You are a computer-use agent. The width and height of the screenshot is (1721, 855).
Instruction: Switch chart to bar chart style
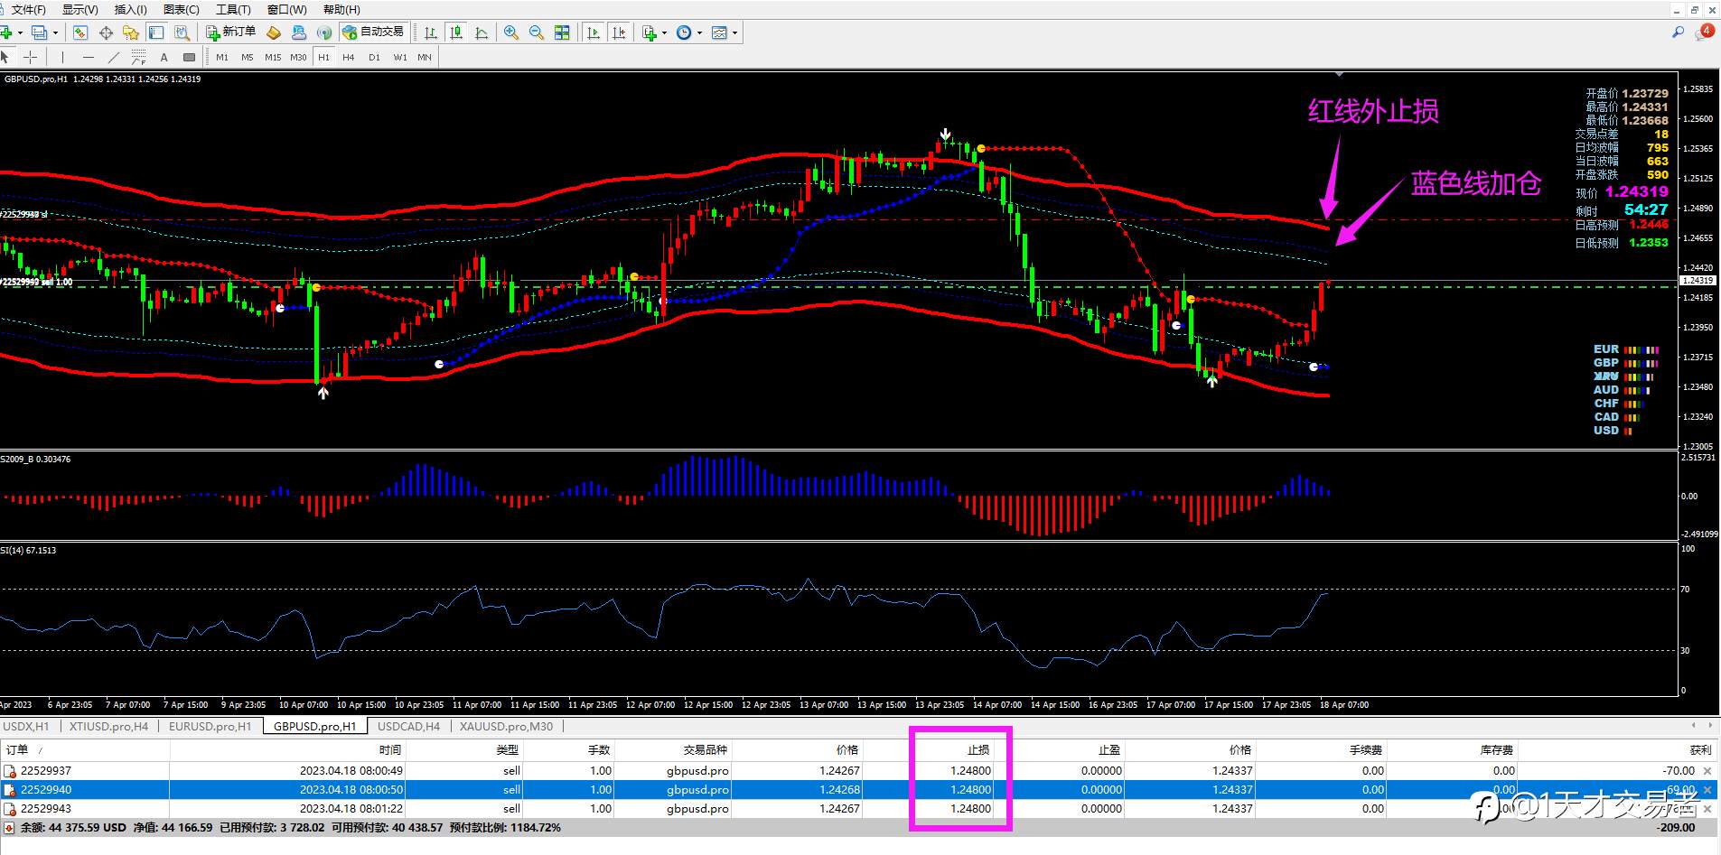pyautogui.click(x=431, y=33)
